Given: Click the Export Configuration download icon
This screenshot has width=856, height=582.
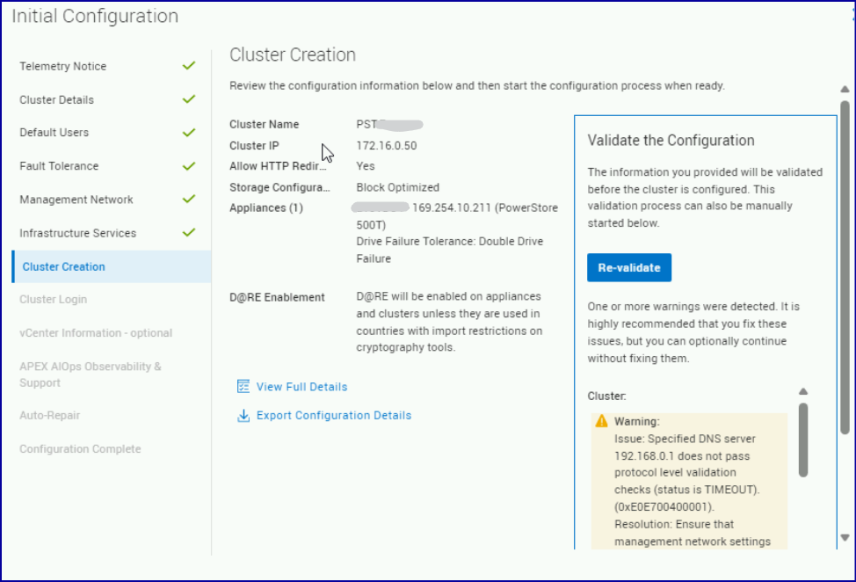Looking at the screenshot, I should [x=243, y=416].
